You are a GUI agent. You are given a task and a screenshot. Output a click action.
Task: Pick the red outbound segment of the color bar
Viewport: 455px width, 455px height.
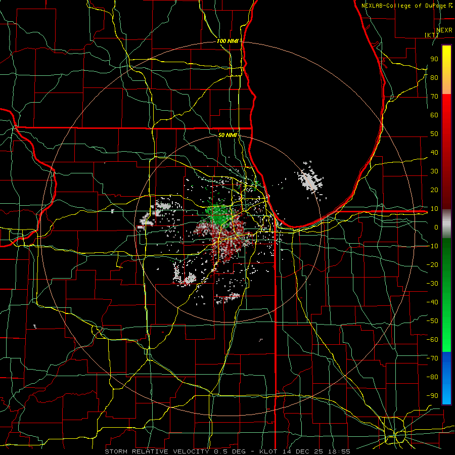[x=446, y=152]
